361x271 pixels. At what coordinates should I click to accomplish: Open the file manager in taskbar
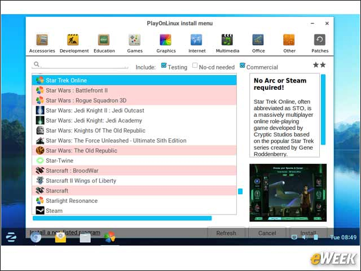click(85, 238)
